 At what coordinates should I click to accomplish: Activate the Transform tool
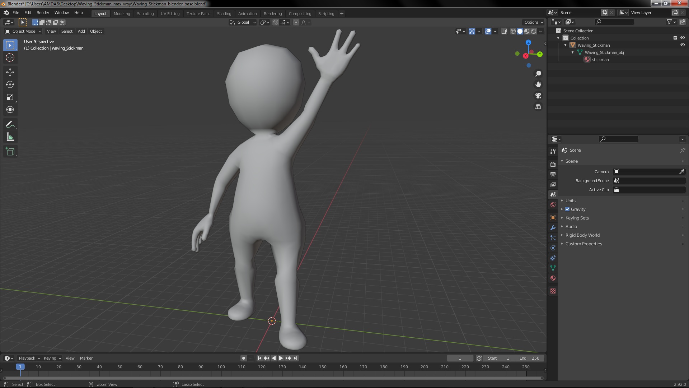[x=10, y=110]
